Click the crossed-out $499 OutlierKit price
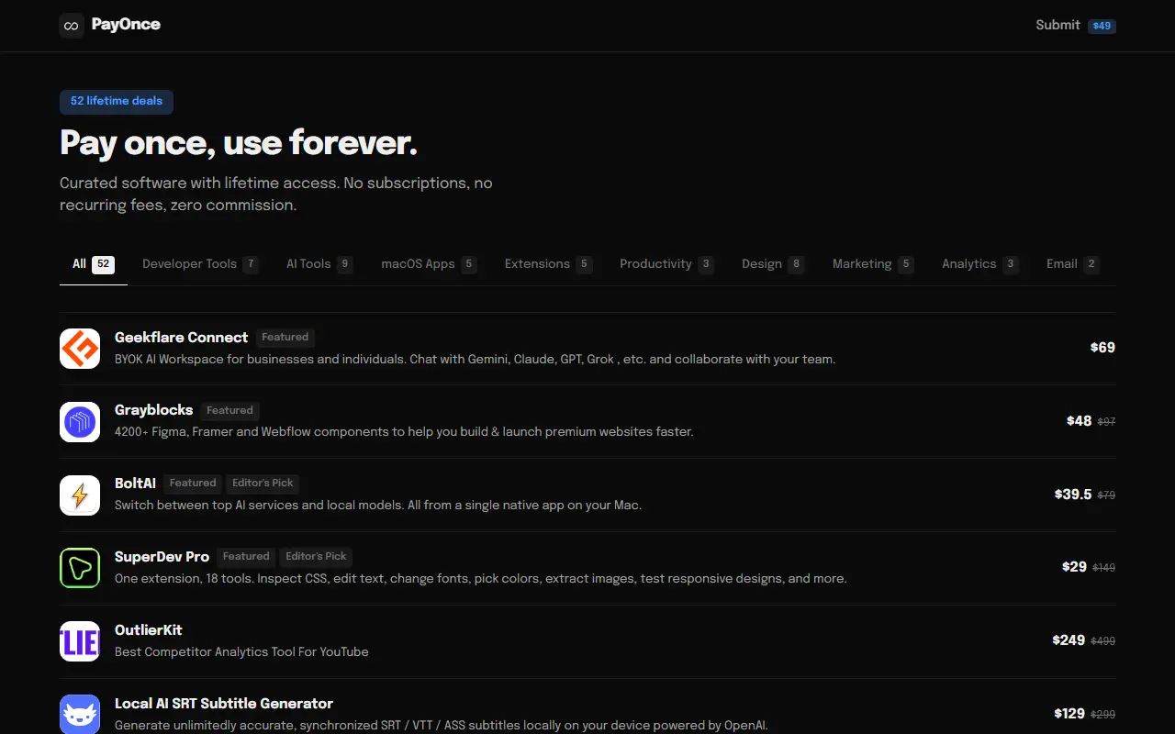Screen dimensions: 1175x734 [1103, 641]
